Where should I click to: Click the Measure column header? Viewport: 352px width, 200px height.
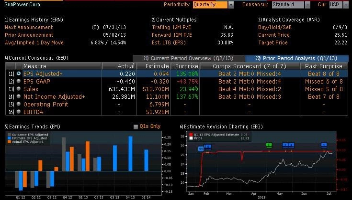[62, 66]
